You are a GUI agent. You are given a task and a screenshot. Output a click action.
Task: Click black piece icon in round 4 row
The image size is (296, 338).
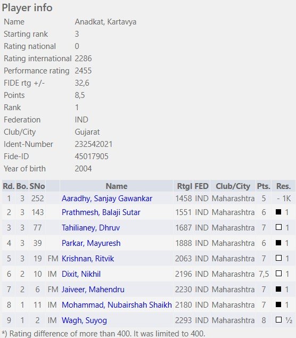pos(278,243)
